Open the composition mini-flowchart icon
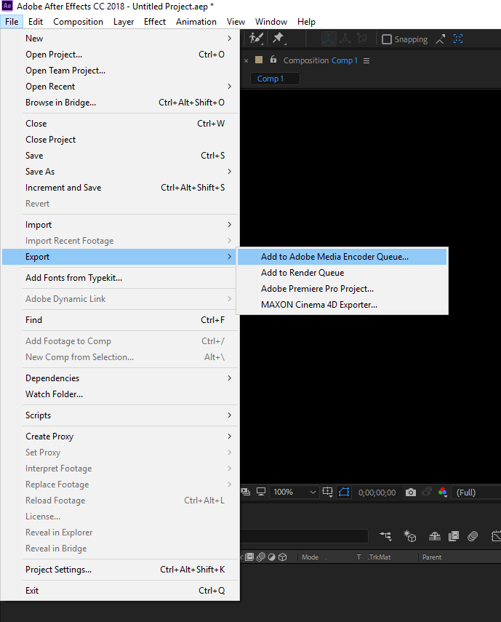 point(385,536)
